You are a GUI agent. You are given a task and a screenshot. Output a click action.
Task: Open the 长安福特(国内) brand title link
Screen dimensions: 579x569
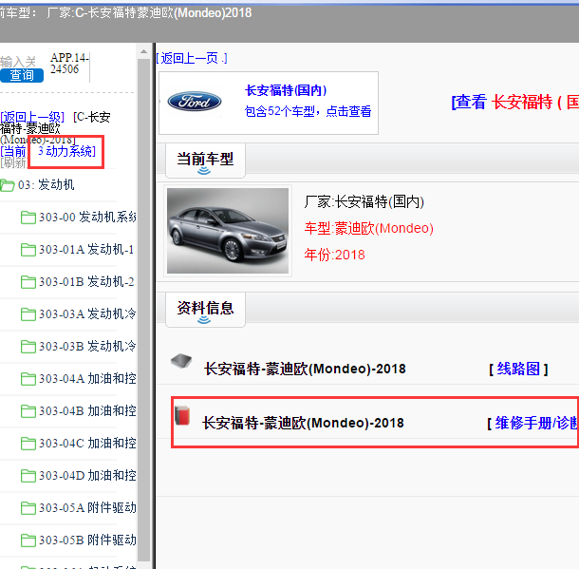[x=286, y=90]
